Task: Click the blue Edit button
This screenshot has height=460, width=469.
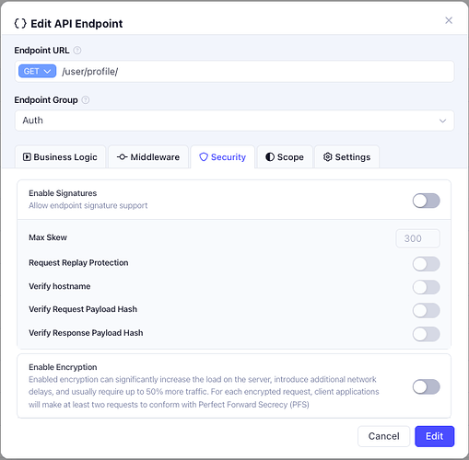Action: click(x=434, y=436)
